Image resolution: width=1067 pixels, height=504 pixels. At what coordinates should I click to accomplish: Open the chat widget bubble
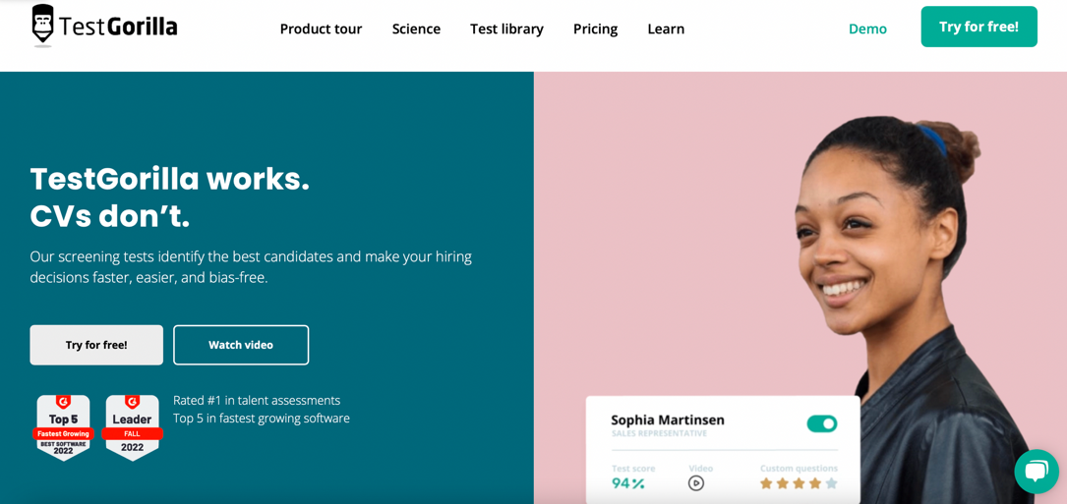(x=1037, y=472)
